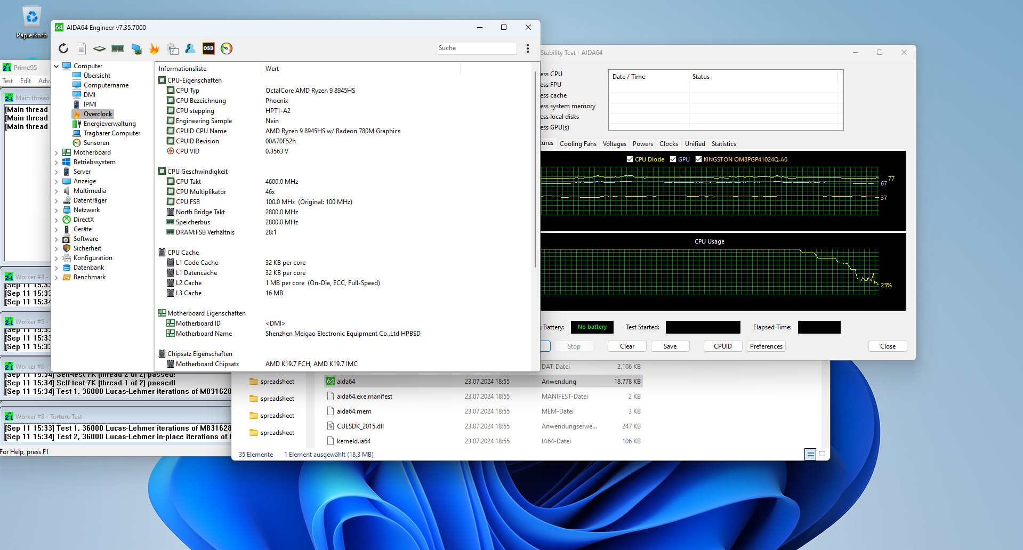This screenshot has height=550, width=1023.
Task: Open the Report document icon
Action: pos(81,48)
